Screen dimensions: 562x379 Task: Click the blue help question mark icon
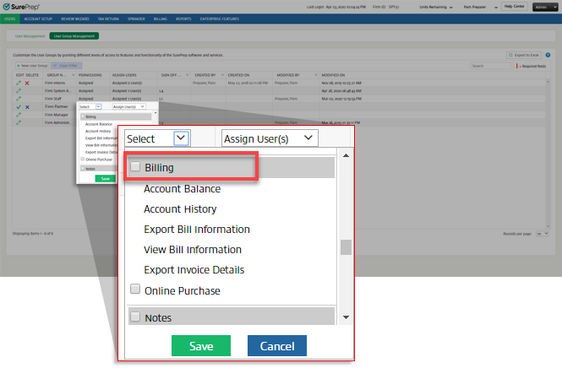coord(548,55)
